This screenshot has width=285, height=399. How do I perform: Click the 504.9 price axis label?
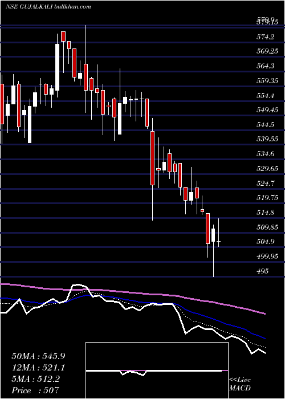(267, 241)
